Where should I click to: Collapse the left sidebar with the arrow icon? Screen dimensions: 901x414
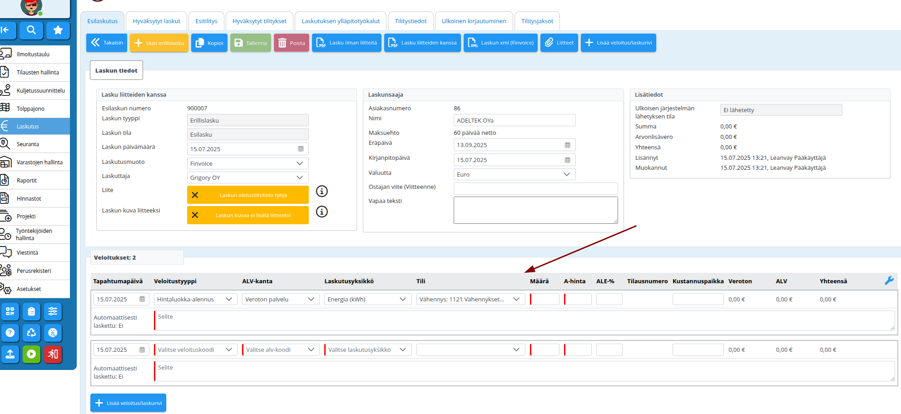[x=5, y=30]
